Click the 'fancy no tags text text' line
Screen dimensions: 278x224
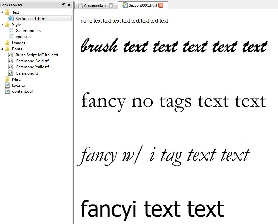click(174, 102)
